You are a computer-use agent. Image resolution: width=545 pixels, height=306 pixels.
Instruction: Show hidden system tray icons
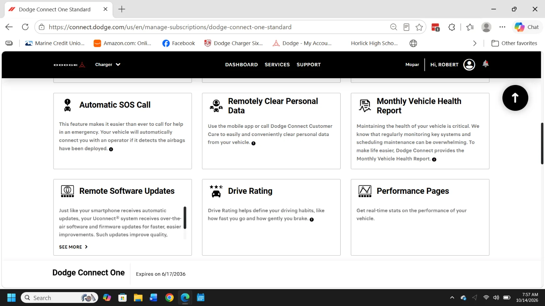tap(452, 297)
